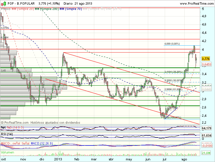
Task: Select the 3,4194 (38,20%) Fibonacci label
Action: click(173, 72)
